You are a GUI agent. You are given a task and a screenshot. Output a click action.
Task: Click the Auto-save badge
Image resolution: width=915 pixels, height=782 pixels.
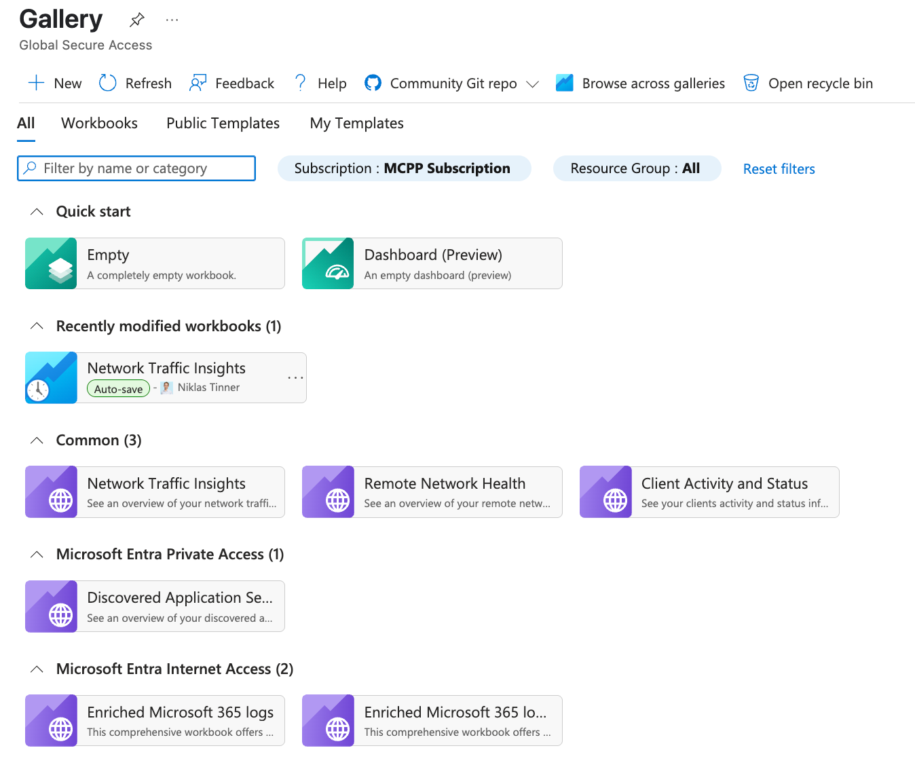[x=118, y=388]
